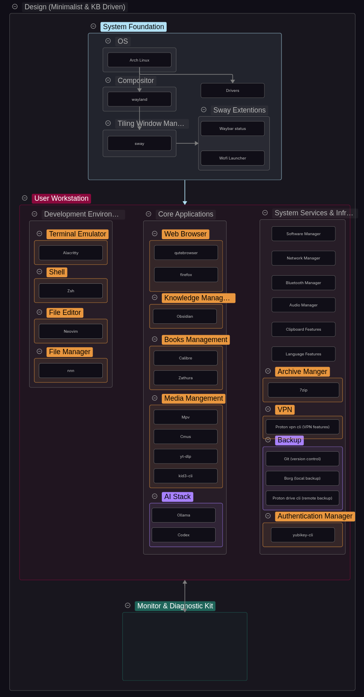The height and width of the screenshot is (697, 364).
Task: Collapse the Shell group
Action: pyautogui.click(x=39, y=272)
